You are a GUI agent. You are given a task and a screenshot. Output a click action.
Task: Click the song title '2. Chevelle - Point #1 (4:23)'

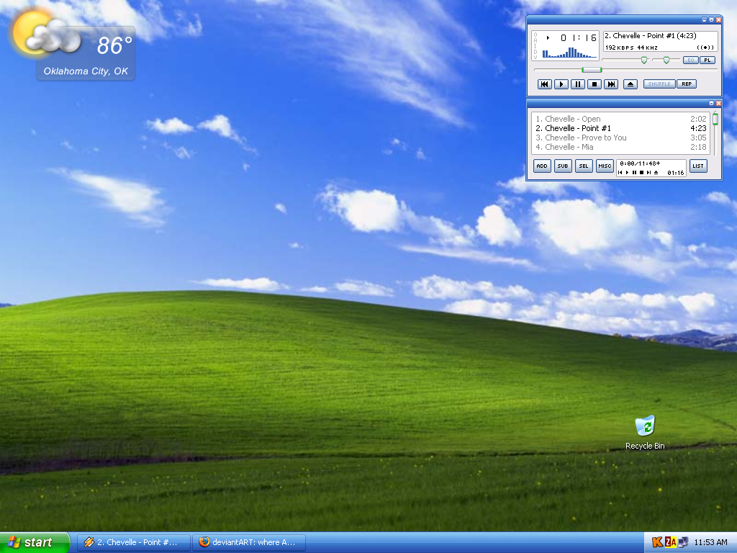pos(651,36)
